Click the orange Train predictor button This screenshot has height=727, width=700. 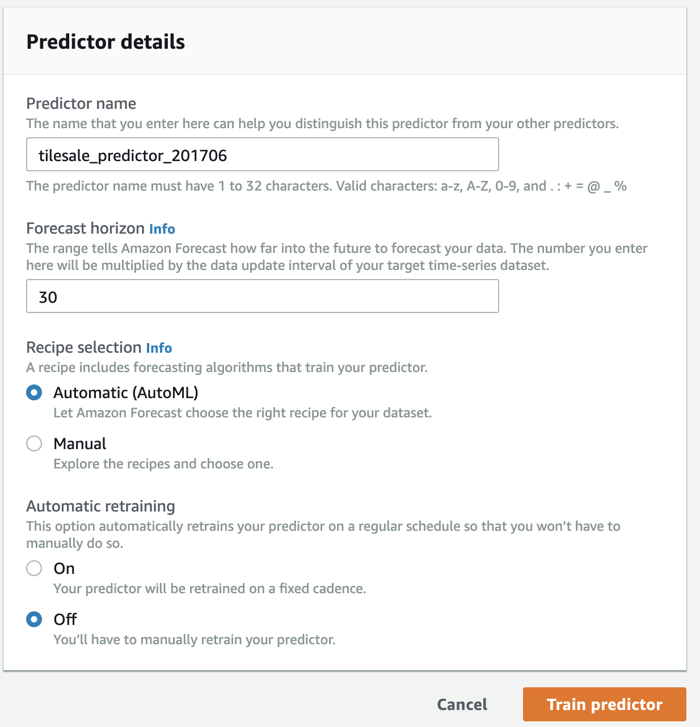pyautogui.click(x=604, y=704)
